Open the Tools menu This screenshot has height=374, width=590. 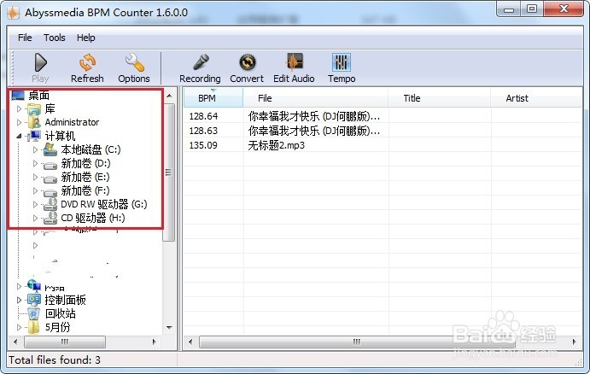pyautogui.click(x=54, y=38)
